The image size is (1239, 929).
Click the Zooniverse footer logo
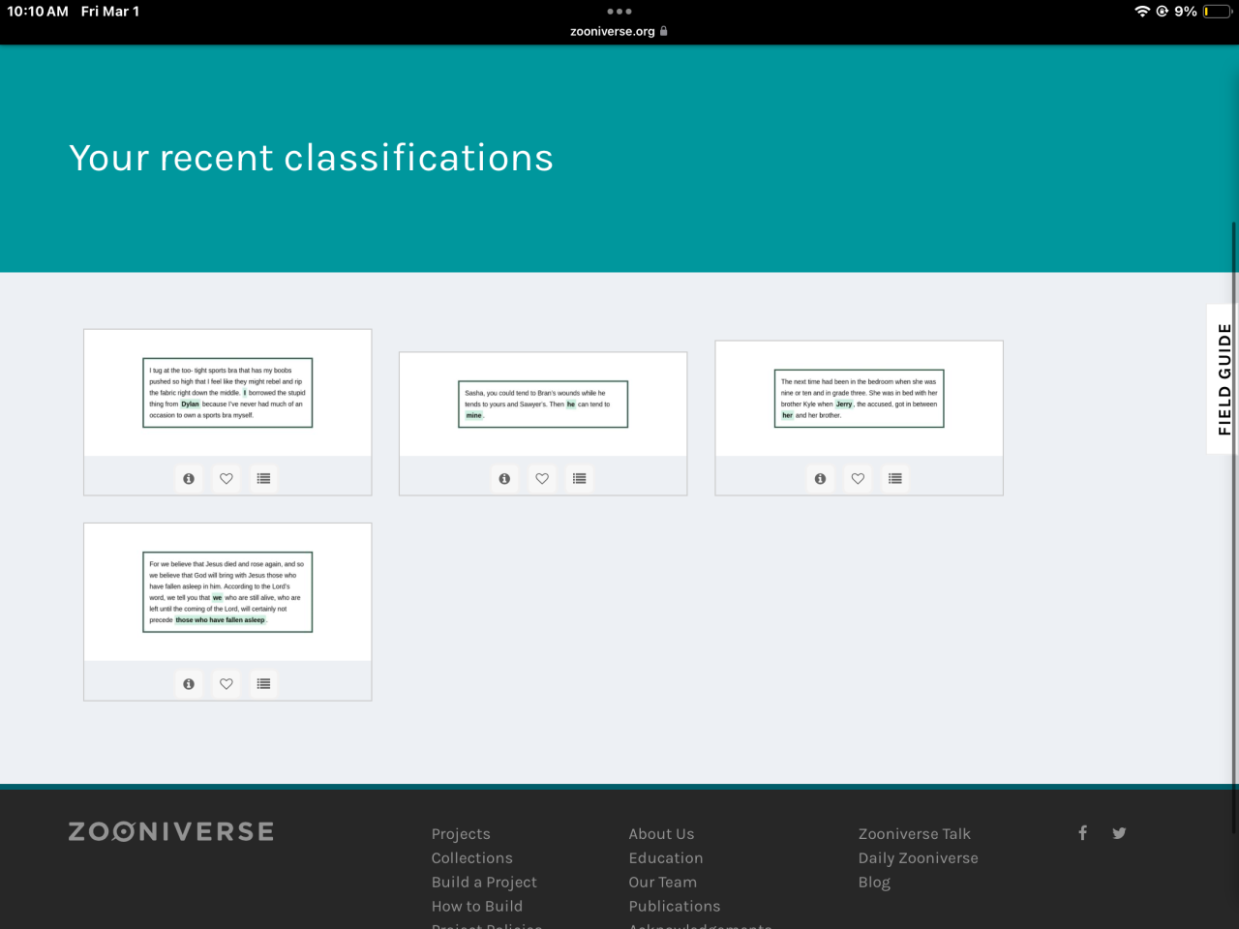coord(171,831)
